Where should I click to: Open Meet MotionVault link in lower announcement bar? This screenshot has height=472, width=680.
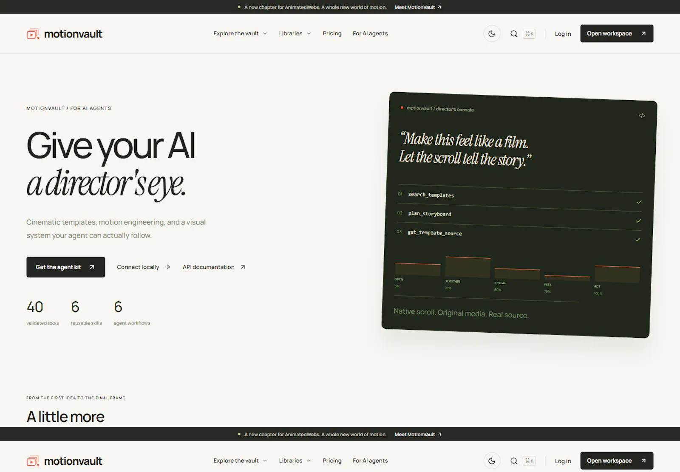point(418,435)
